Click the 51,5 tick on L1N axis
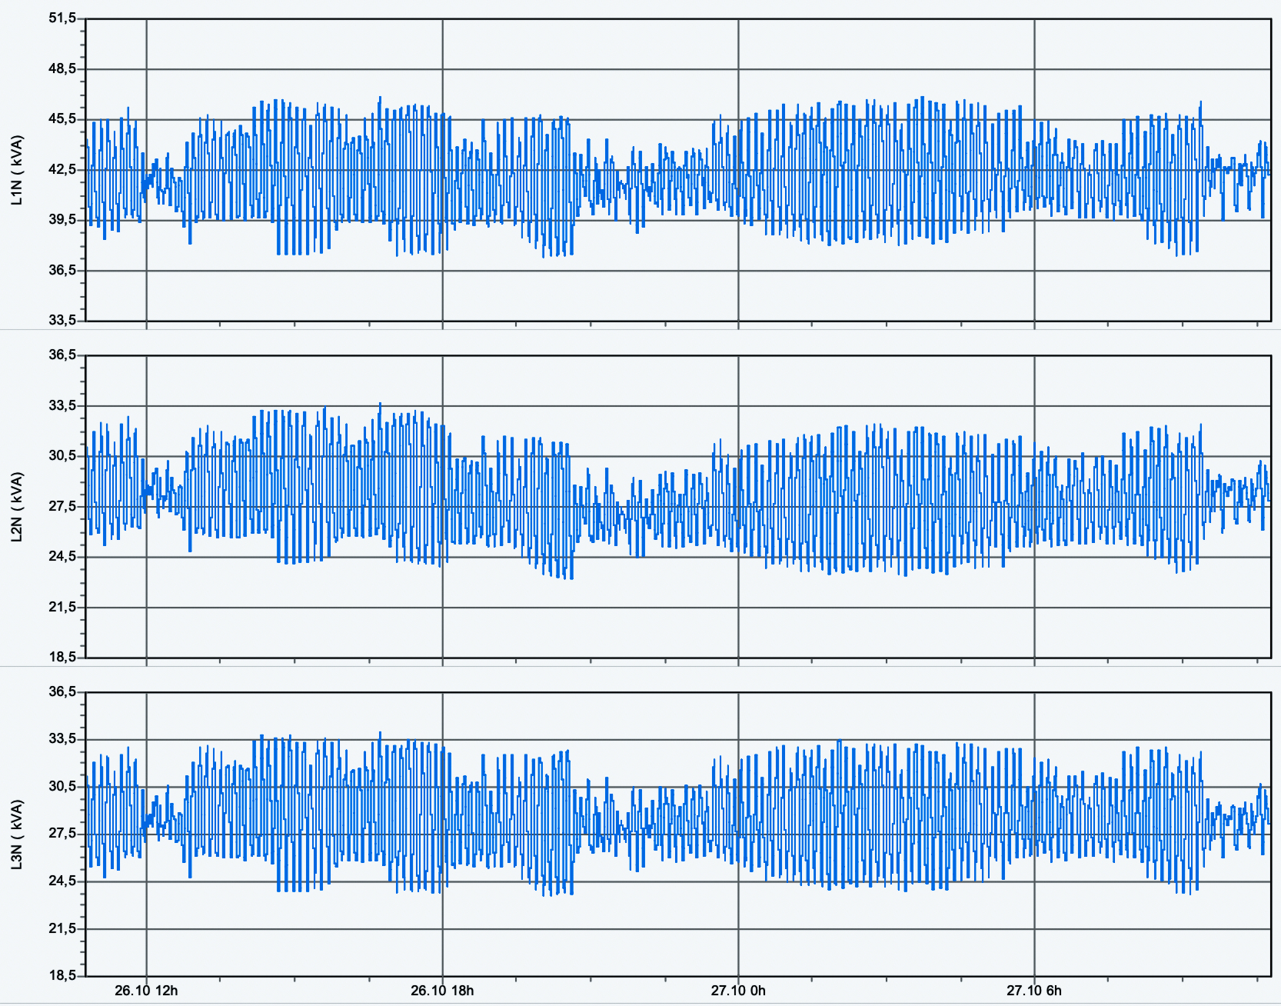This screenshot has width=1281, height=1006. [62, 18]
